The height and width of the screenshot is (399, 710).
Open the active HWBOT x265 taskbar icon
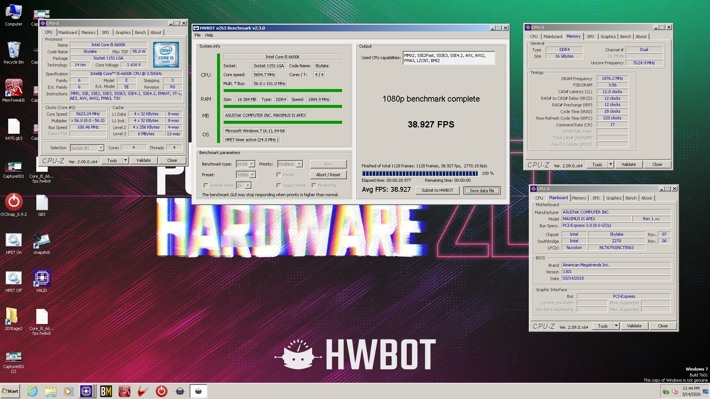(x=198, y=391)
